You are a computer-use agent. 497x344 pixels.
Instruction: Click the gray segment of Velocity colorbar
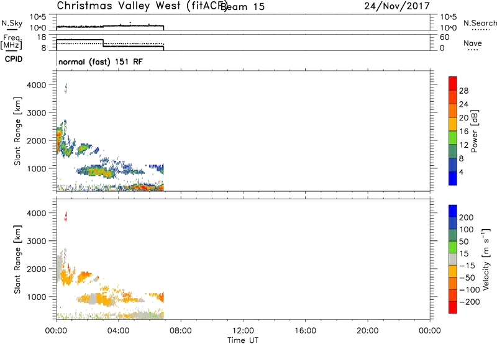click(x=453, y=259)
